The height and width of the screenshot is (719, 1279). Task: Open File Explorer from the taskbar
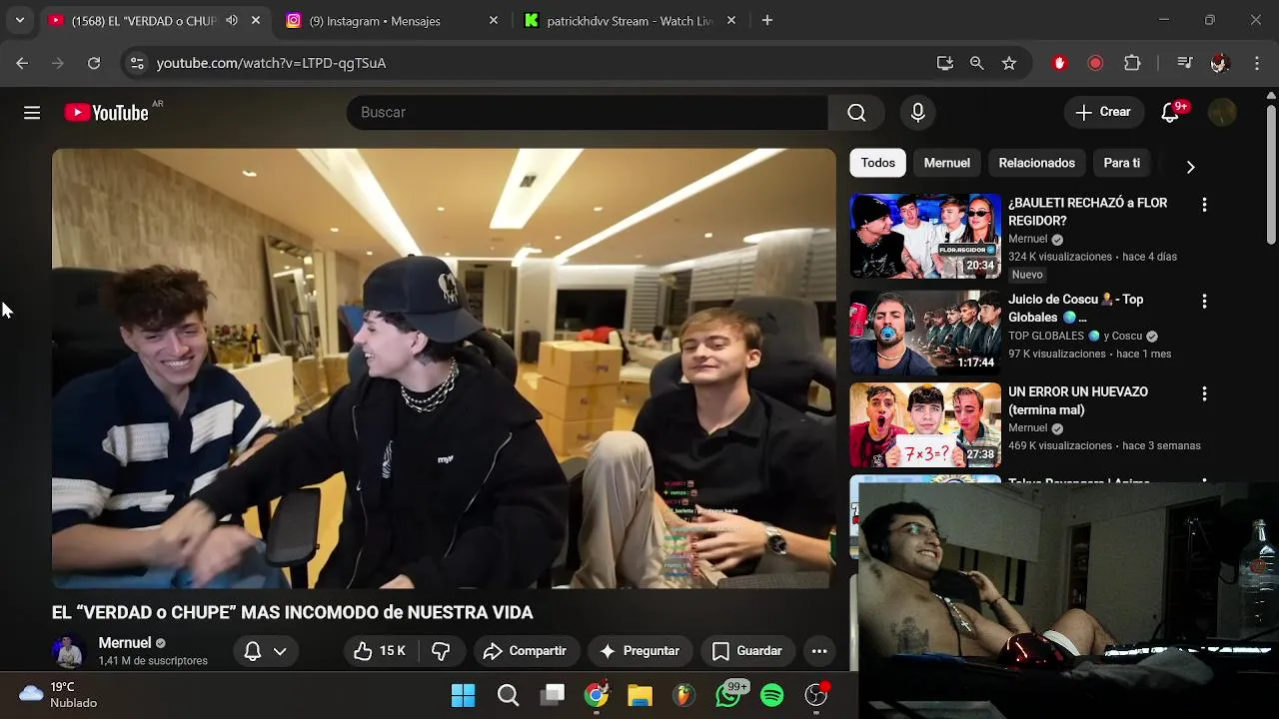640,695
